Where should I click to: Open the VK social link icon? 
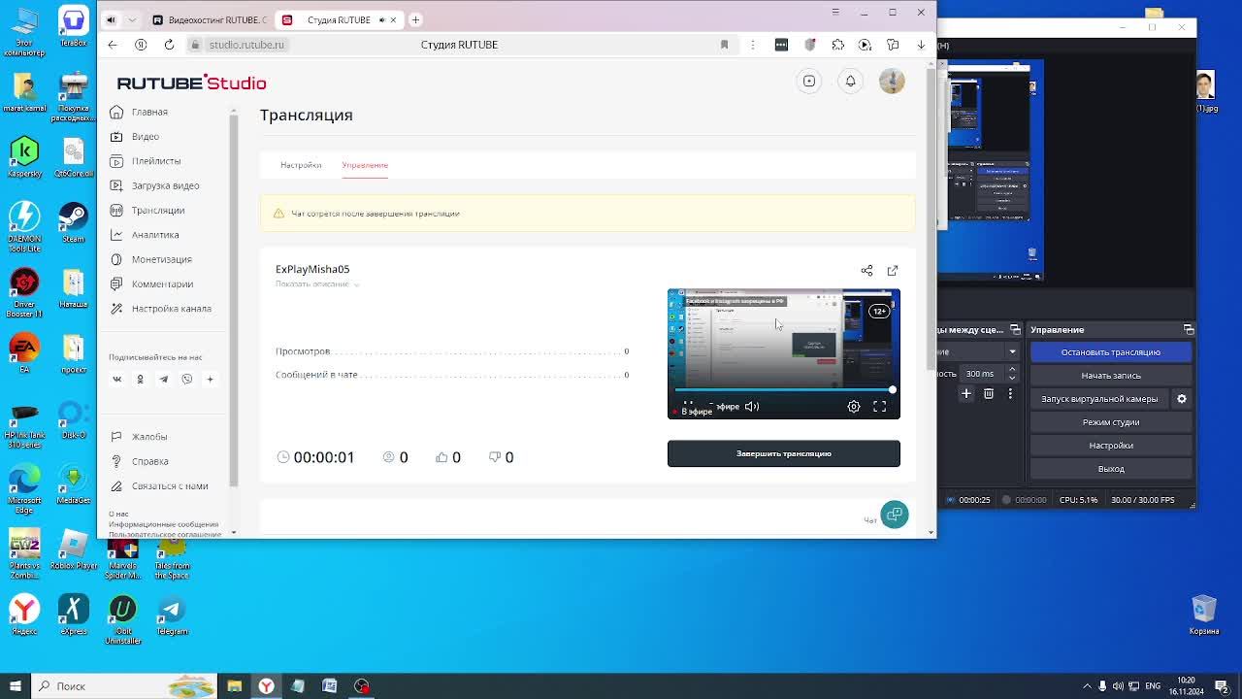click(116, 380)
